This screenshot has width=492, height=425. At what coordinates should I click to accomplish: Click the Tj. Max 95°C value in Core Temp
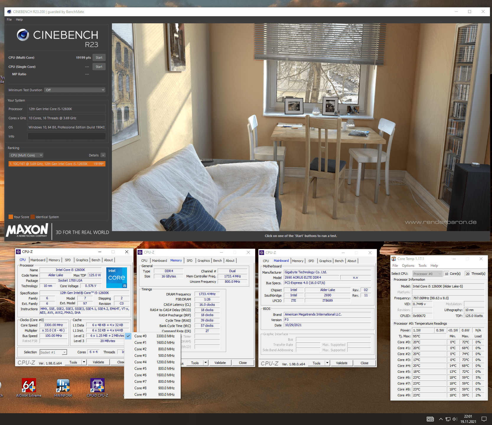(x=429, y=336)
